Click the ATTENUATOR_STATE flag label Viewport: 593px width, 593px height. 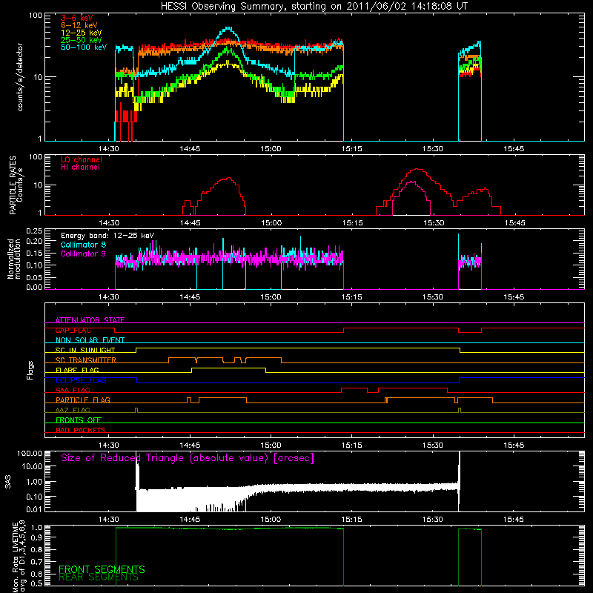click(x=90, y=320)
